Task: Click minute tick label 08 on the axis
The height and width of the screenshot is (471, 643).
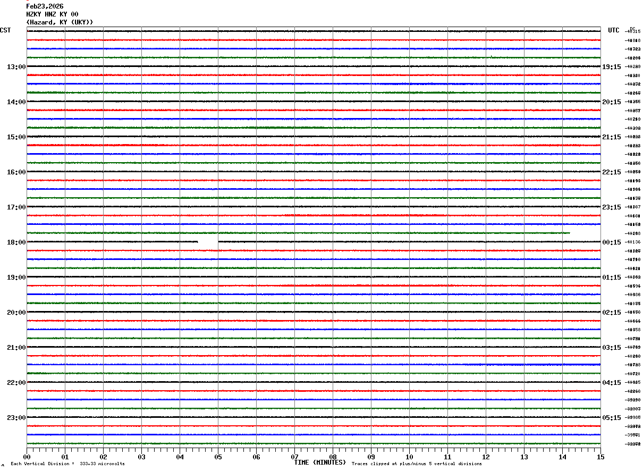Action: pos(333,457)
